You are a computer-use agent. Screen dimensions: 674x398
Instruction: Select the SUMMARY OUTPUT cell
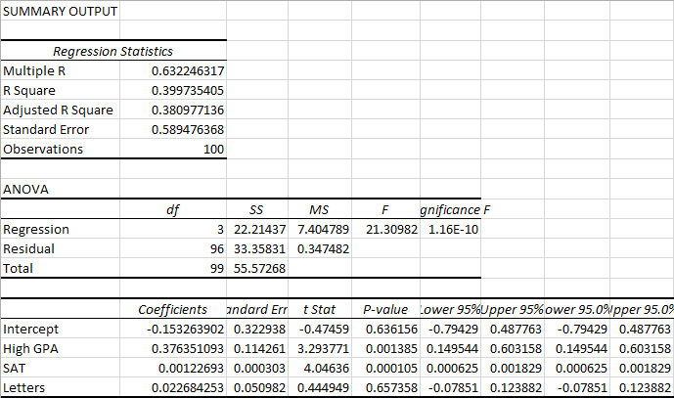point(61,11)
